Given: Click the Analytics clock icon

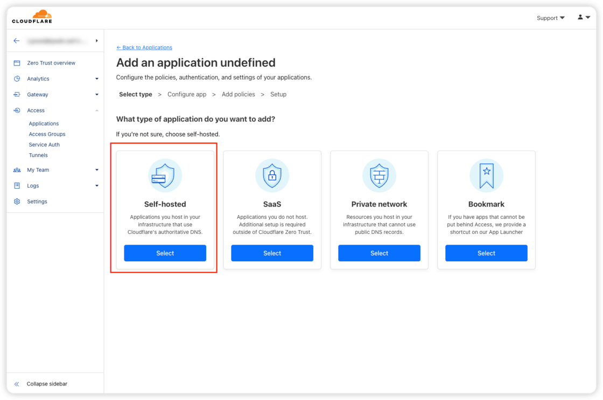Looking at the screenshot, I should point(17,78).
